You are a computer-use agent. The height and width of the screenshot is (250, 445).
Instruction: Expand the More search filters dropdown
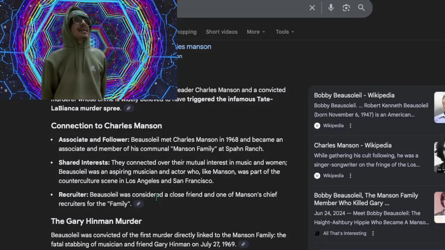[256, 32]
